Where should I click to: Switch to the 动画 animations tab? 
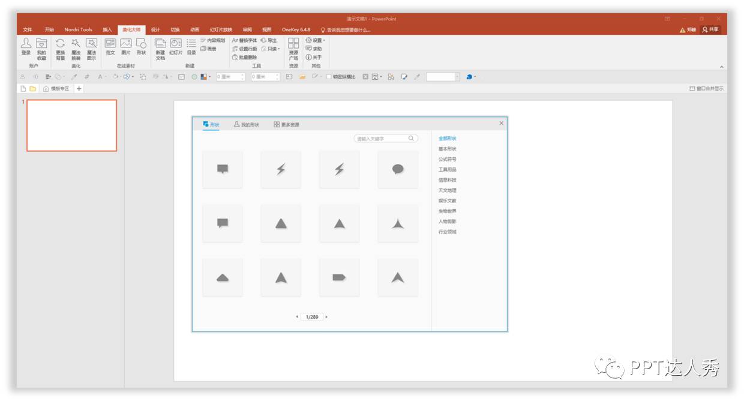[x=194, y=29]
